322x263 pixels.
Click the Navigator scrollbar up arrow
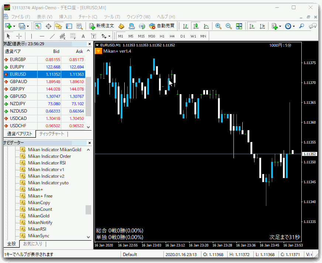tap(89, 150)
